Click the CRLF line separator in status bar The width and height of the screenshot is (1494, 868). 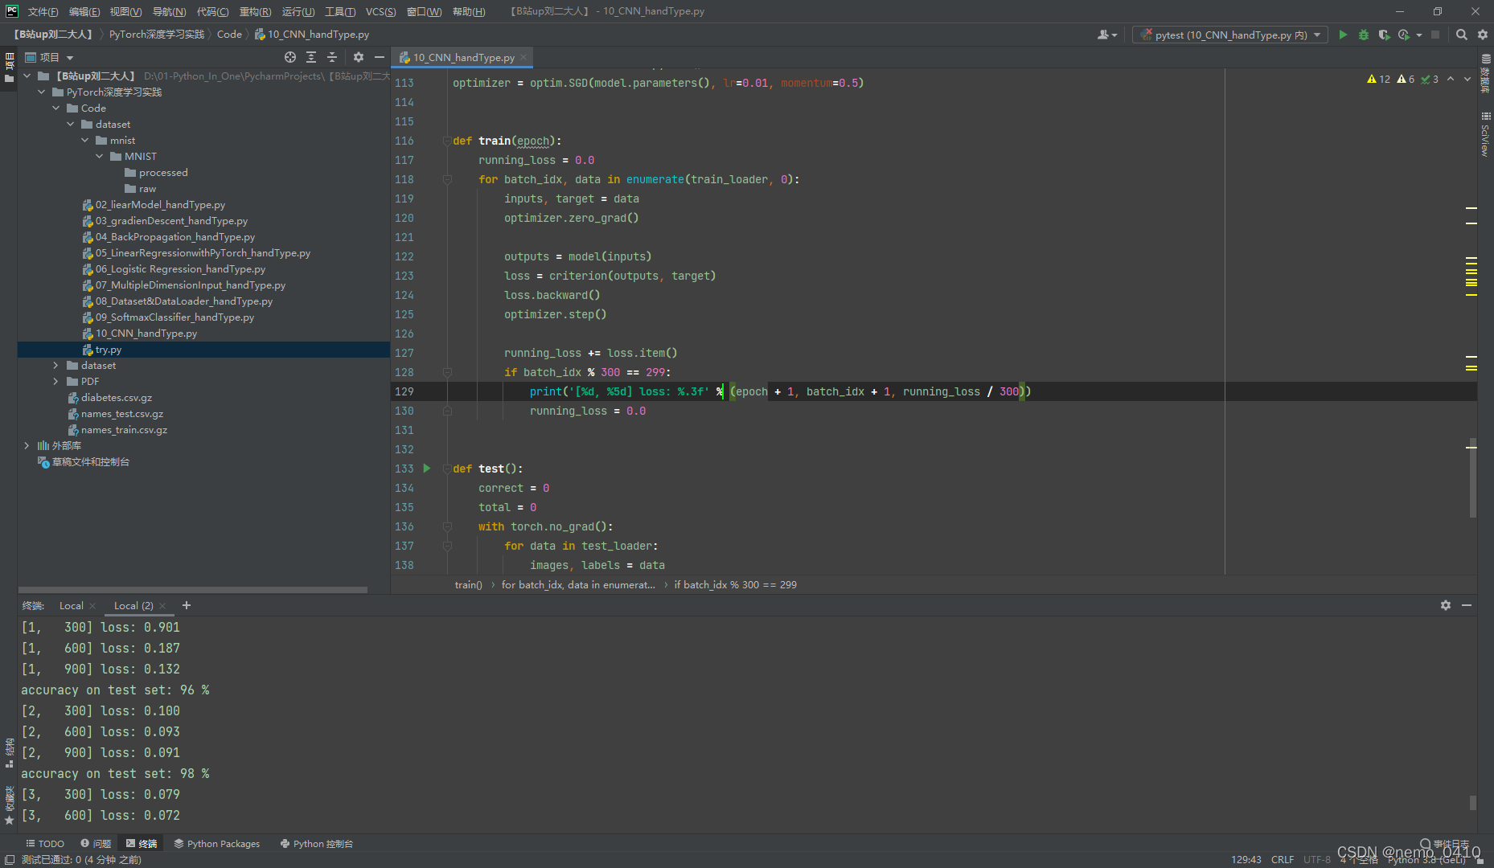tap(1283, 860)
